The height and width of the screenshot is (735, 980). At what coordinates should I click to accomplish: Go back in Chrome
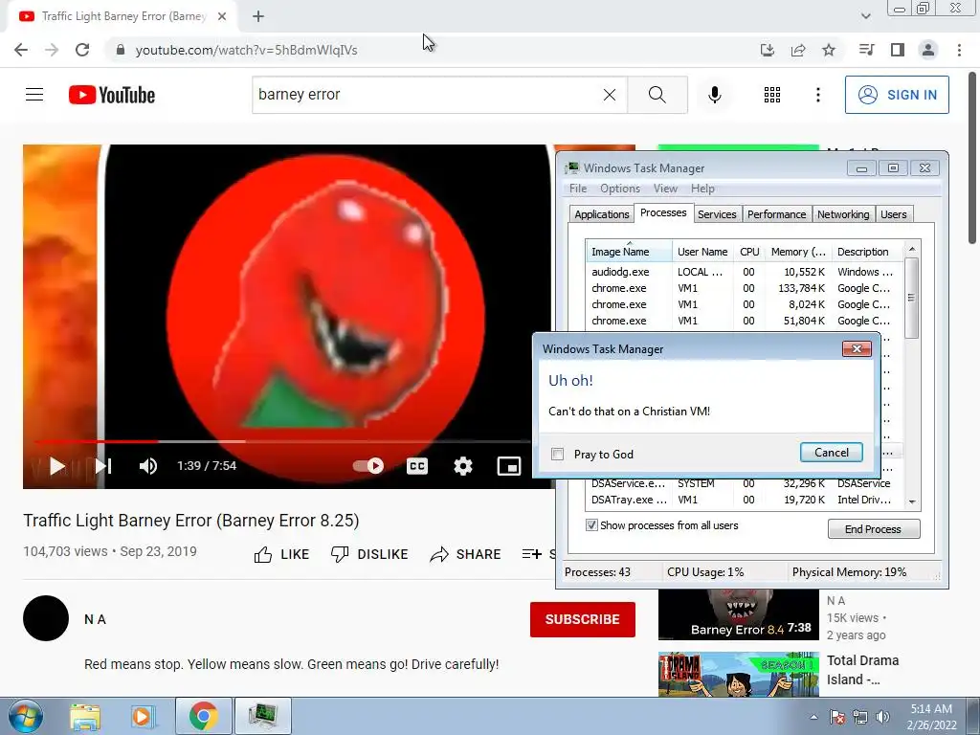click(x=21, y=50)
